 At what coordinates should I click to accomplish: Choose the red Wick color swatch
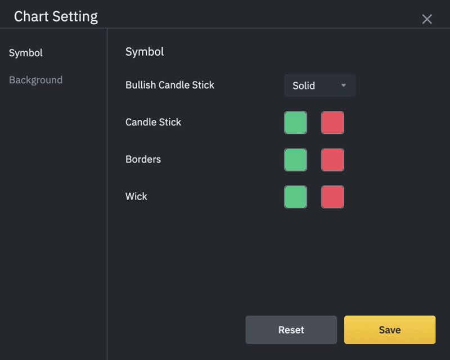(x=332, y=197)
